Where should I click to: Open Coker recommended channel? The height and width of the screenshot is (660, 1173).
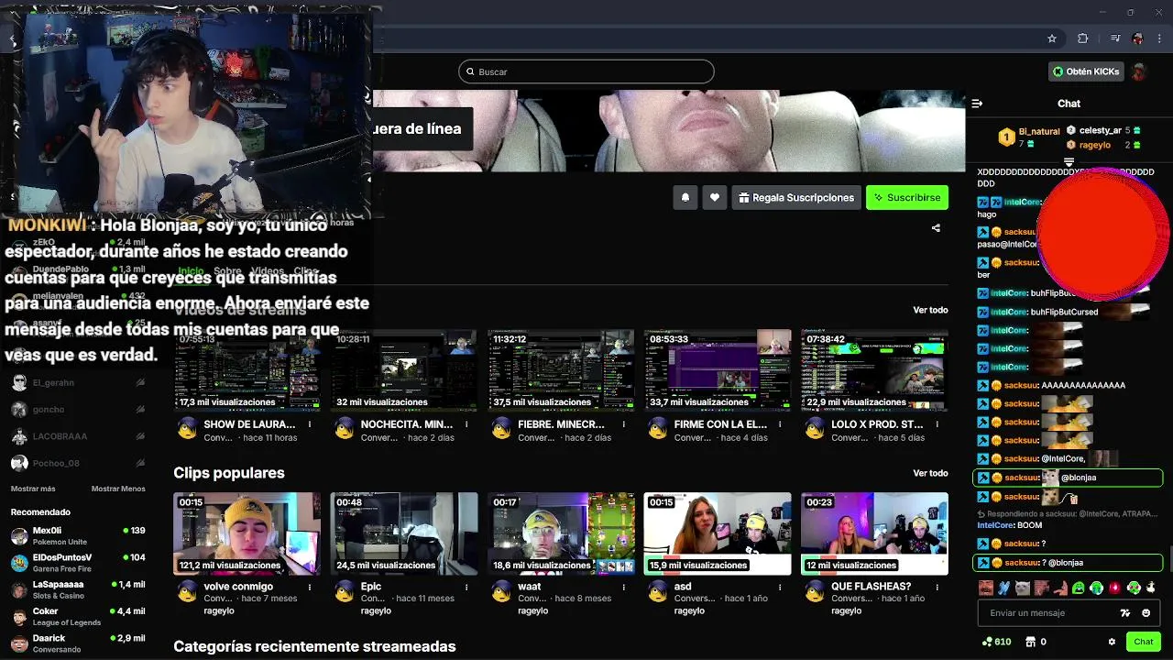(x=78, y=616)
